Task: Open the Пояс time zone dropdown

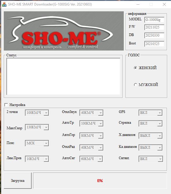Action: (x=37, y=143)
